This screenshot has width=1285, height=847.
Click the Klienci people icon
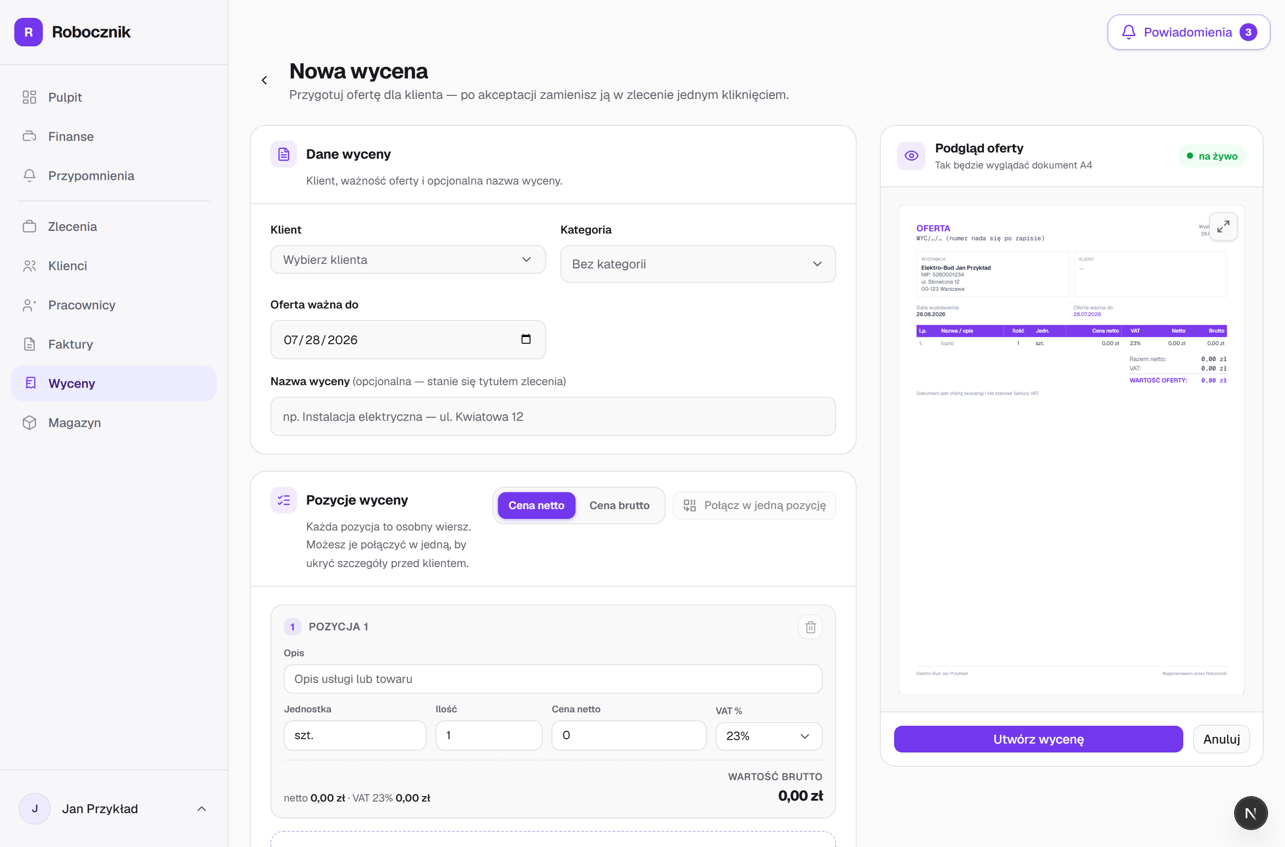[x=29, y=266]
